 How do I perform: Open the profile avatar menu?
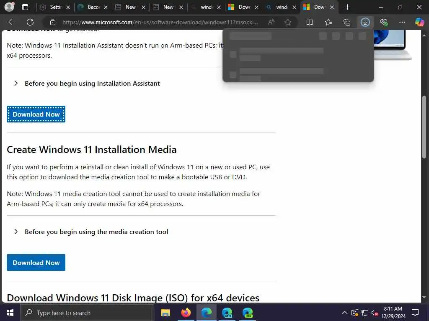[9, 7]
